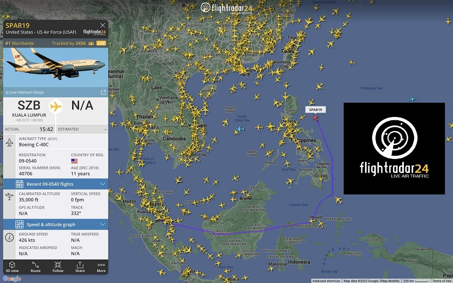Click the SPAR19 callsign title
The image size is (453, 283).
coord(17,26)
